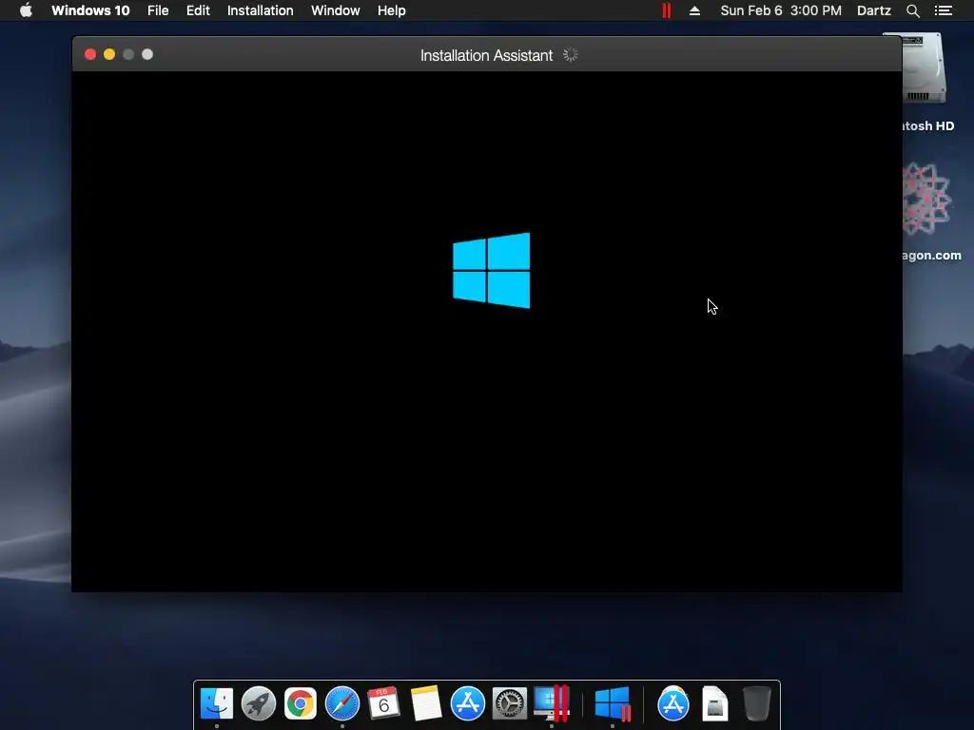Image resolution: width=974 pixels, height=730 pixels.
Task: Open the Window menu
Action: (336, 10)
